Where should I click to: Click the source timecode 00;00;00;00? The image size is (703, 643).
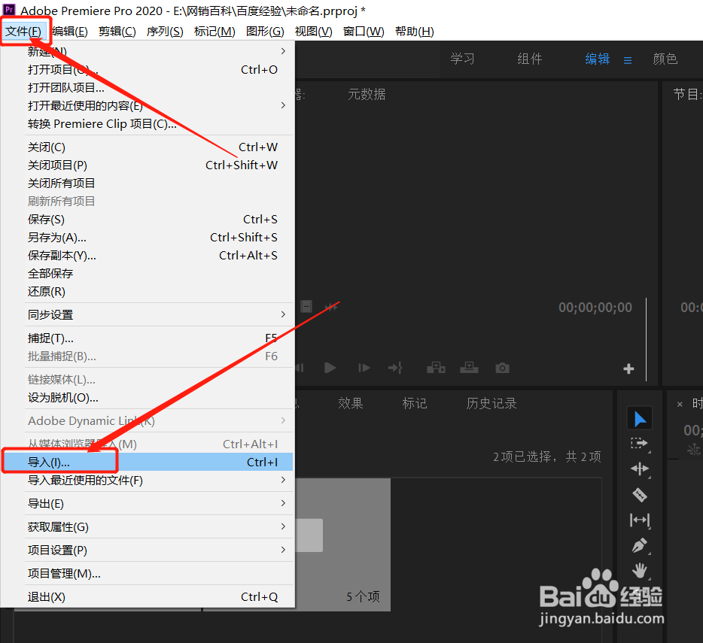click(595, 307)
